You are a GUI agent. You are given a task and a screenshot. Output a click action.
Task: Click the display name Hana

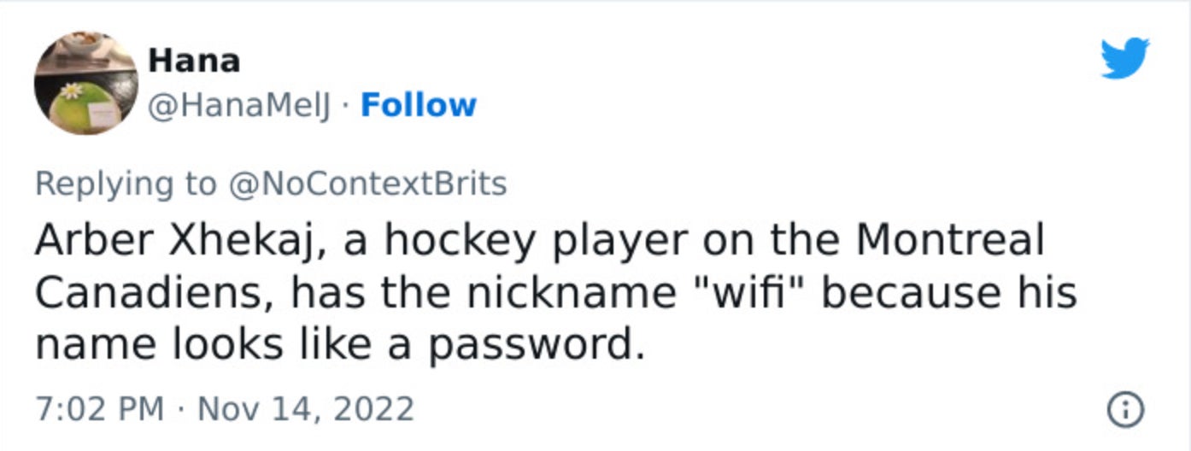click(194, 61)
